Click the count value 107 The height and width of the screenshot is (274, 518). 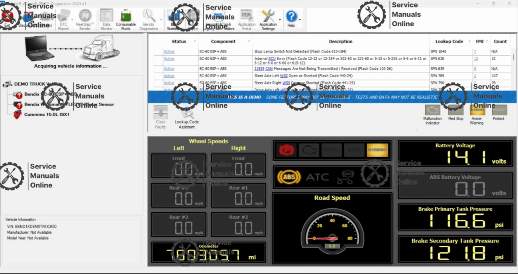495,76
